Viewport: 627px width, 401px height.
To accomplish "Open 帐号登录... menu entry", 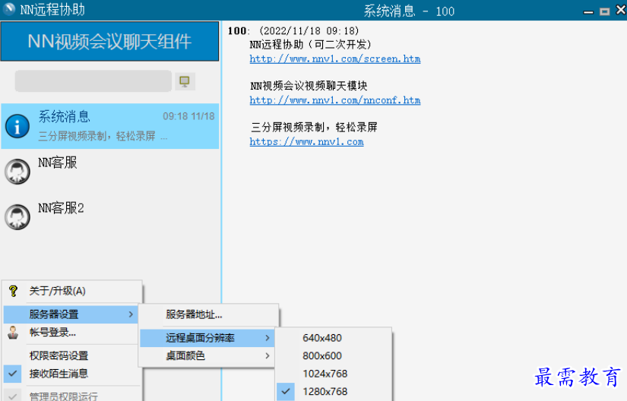I will coord(52,333).
